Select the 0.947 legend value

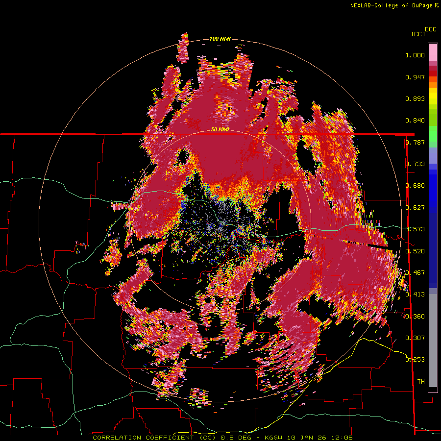[415, 77]
